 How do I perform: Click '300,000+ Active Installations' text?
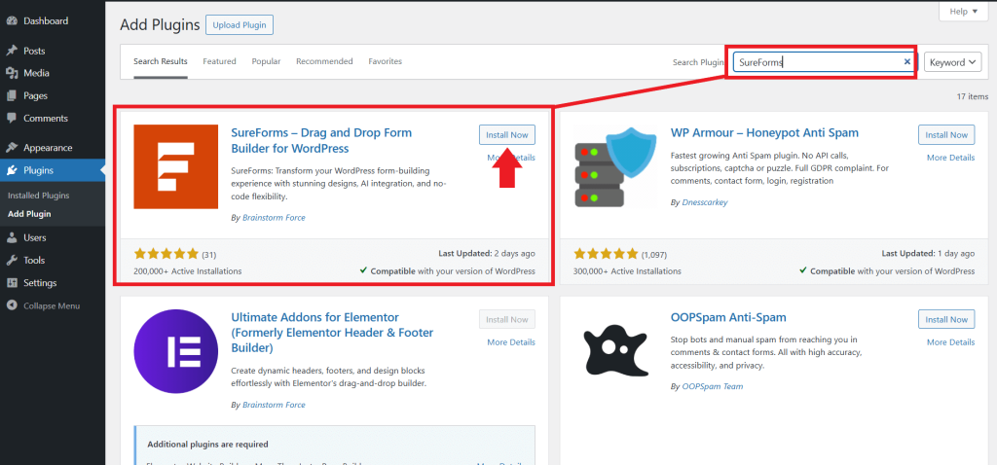[628, 271]
